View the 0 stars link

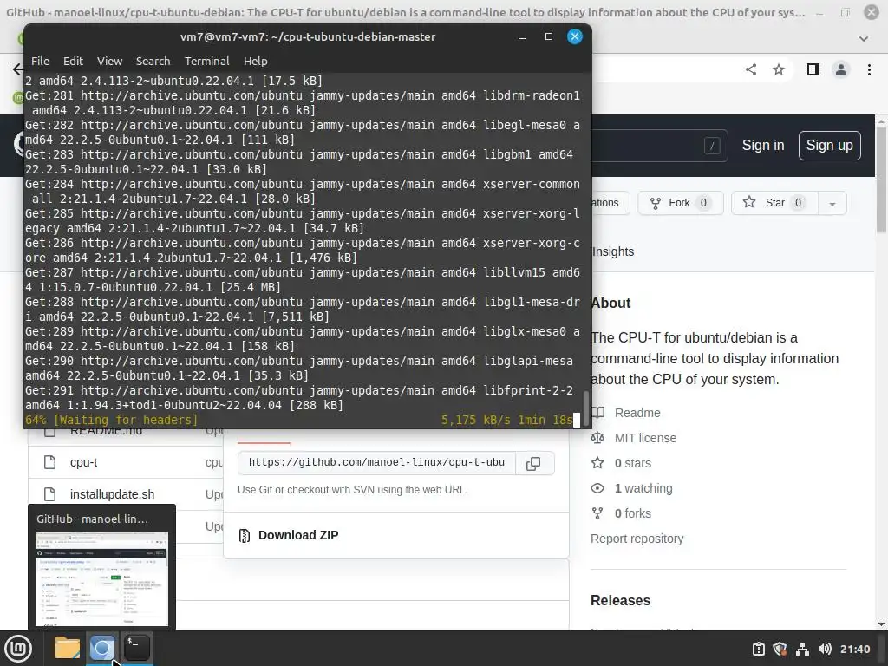[632, 463]
